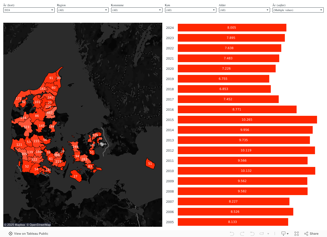Click the 2011 bar showing 9.566
This screenshot has height=237, width=327.
pos(243,161)
